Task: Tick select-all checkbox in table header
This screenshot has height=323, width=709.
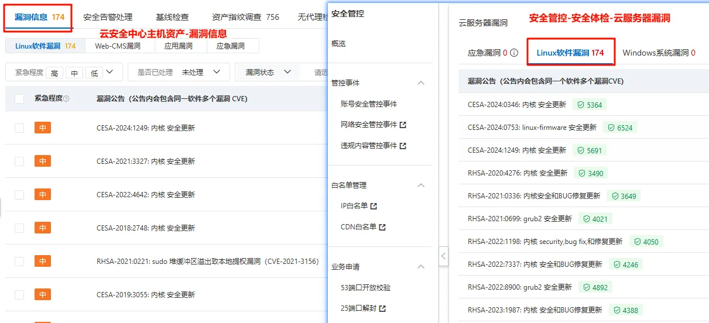Action: click(19, 99)
